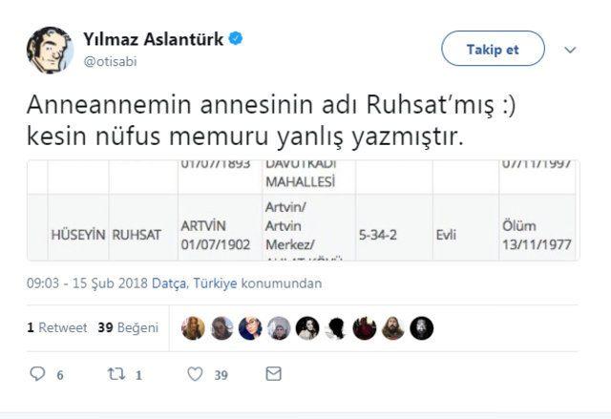Image resolution: width=611 pixels, height=419 pixels.
Task: Click the @otisabi username handle
Action: tap(112, 61)
